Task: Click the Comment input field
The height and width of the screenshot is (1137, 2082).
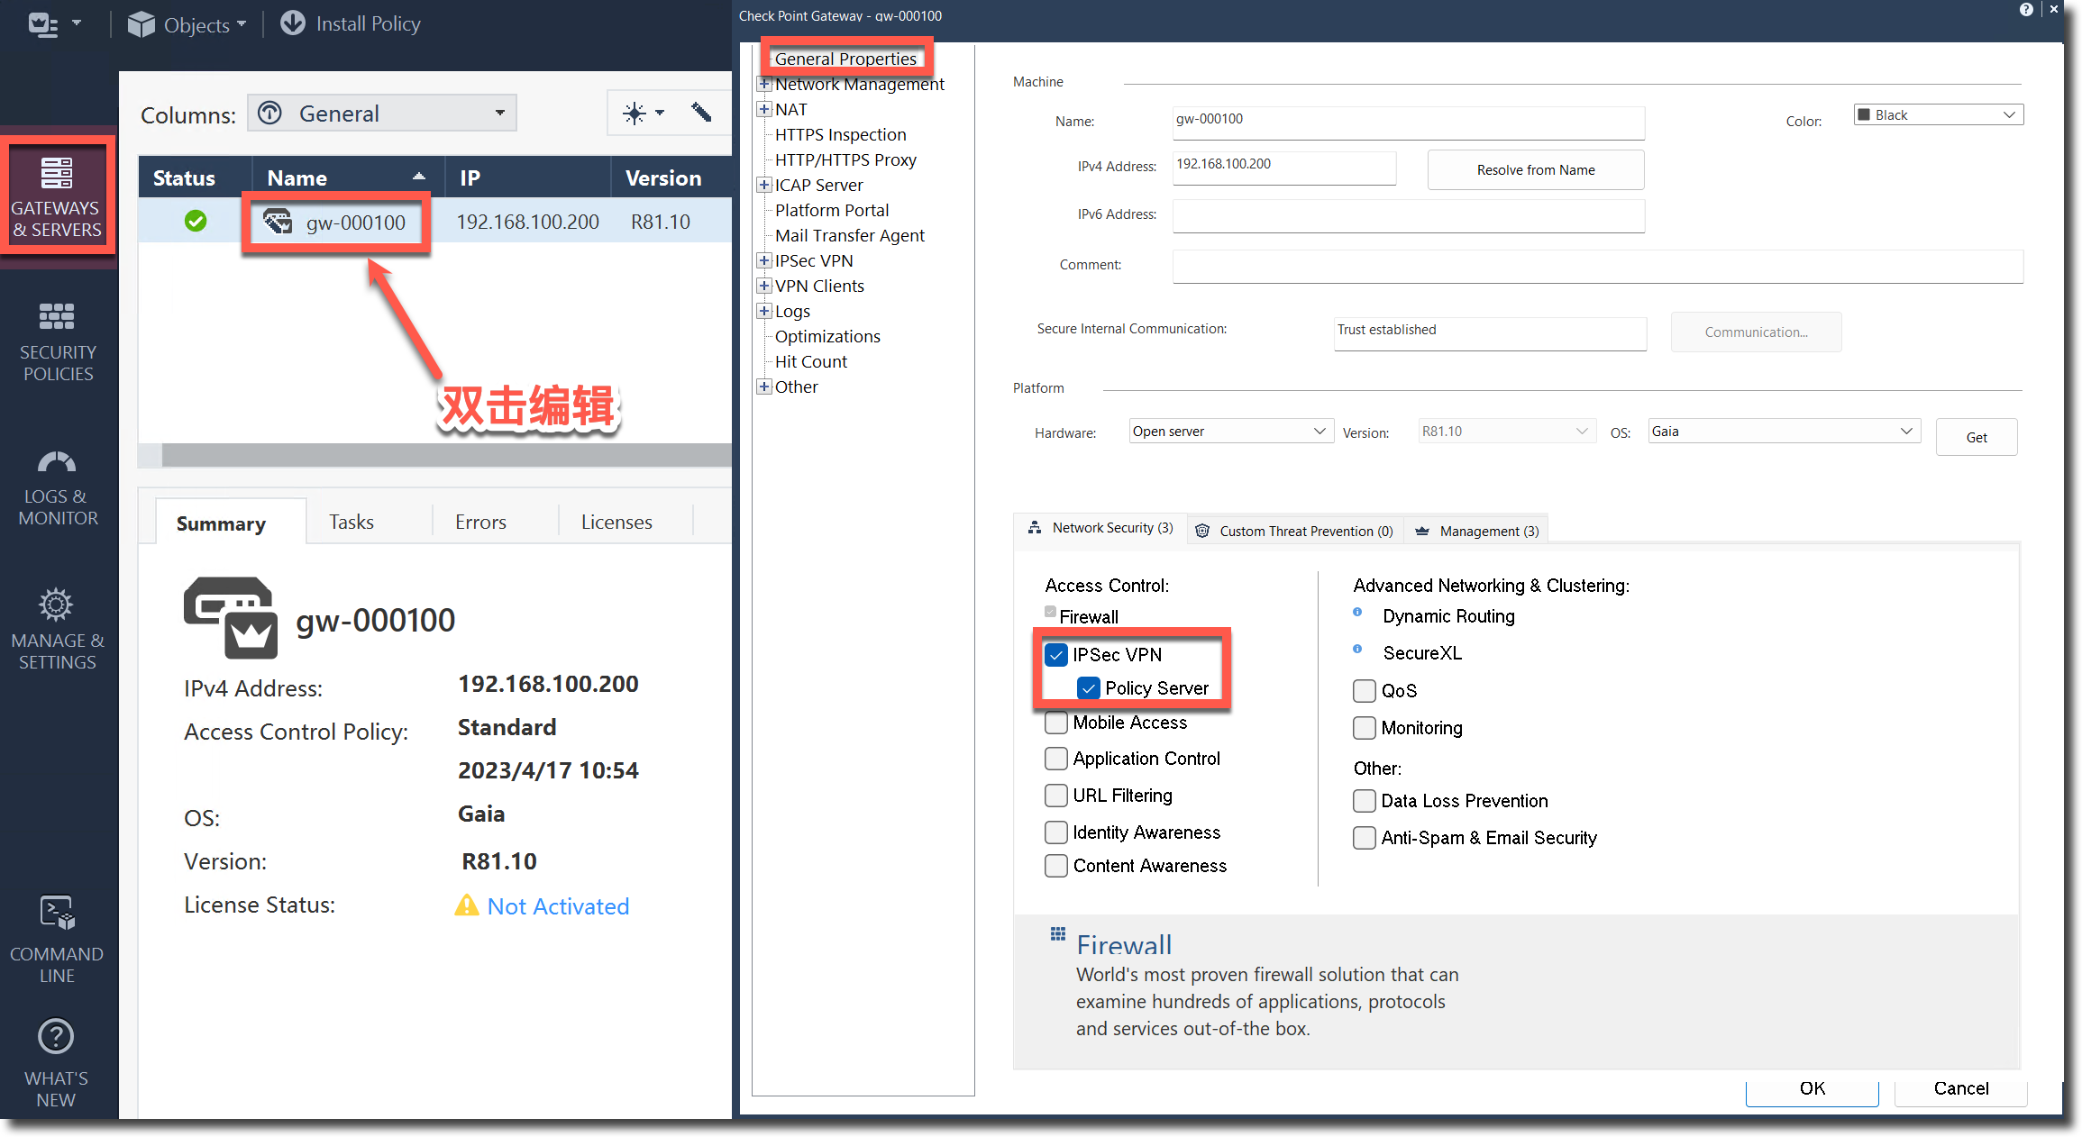Action: 1596,266
